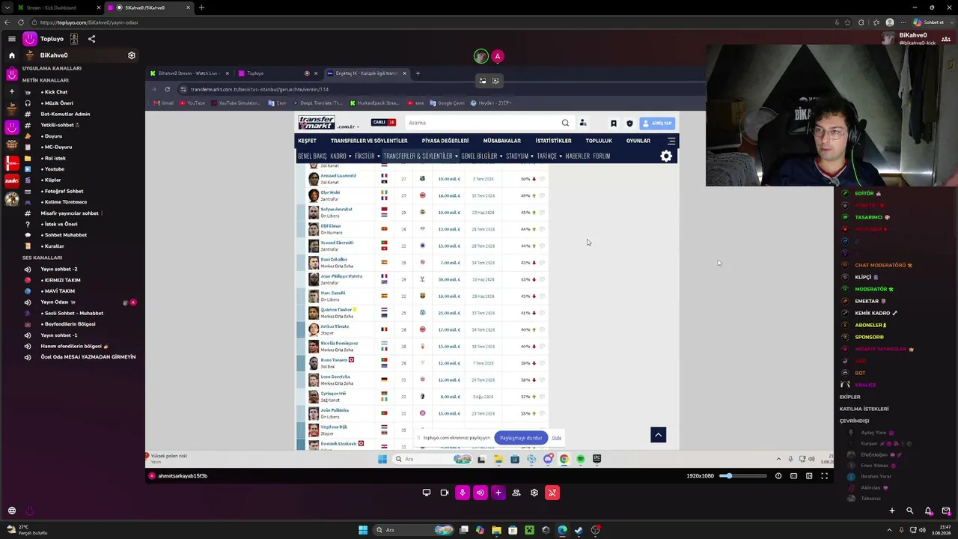The image size is (958, 539).
Task: Click Transfermarkt KEŞFET menu
Action: [x=307, y=141]
